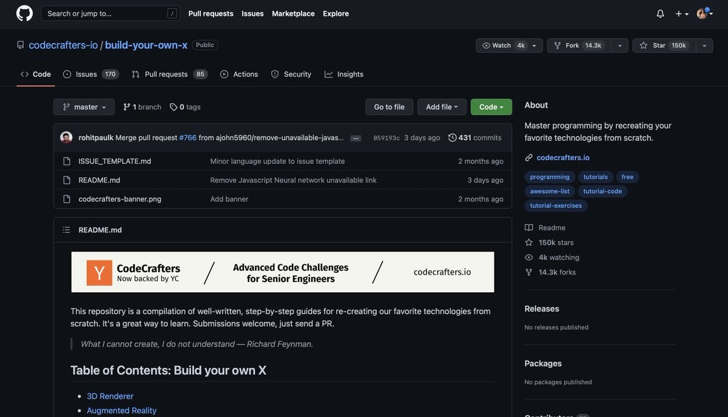Click the tags icon showing 0 tags
Image resolution: width=728 pixels, height=417 pixels.
pyautogui.click(x=174, y=107)
